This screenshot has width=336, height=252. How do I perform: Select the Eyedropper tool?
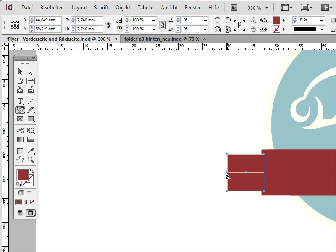click(31, 151)
